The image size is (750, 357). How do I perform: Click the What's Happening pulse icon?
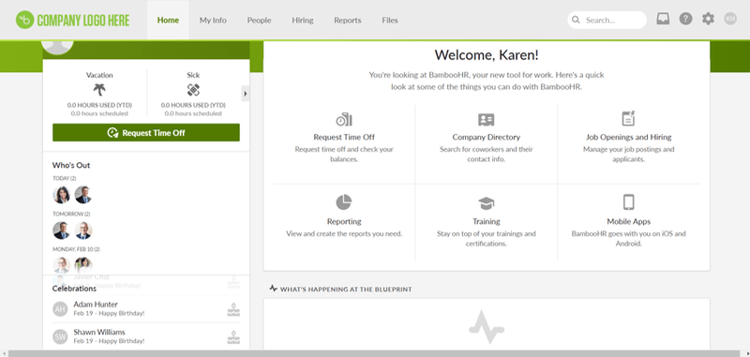point(273,289)
